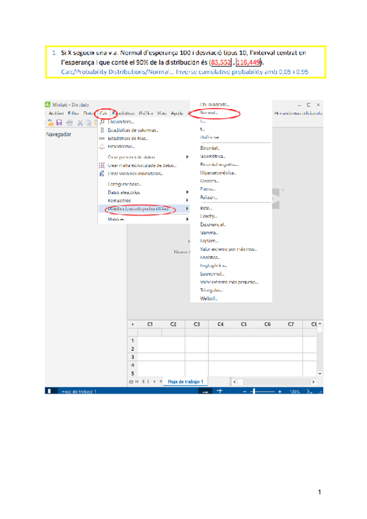Select Hipergeométrica... distribution
The width and height of the screenshot is (367, 519).
tap(218, 173)
